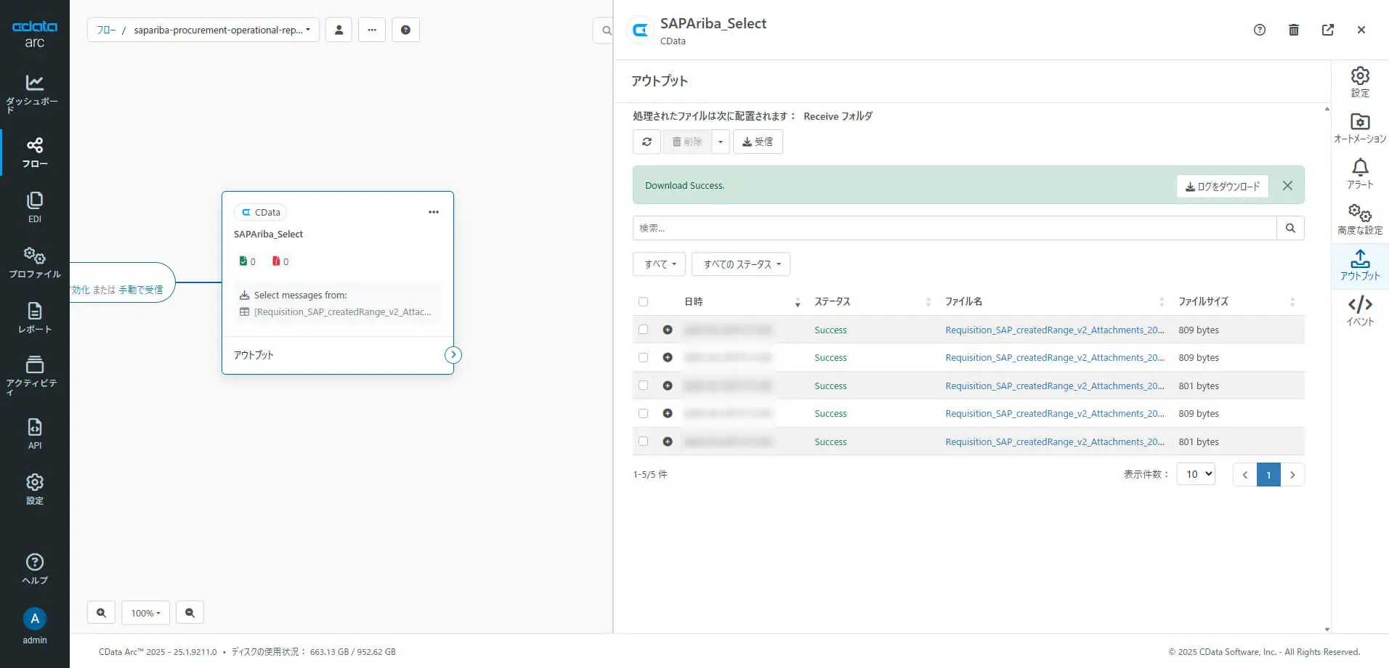The image size is (1389, 668).
Task: Open the 高度な設定 tab
Action: point(1360,219)
